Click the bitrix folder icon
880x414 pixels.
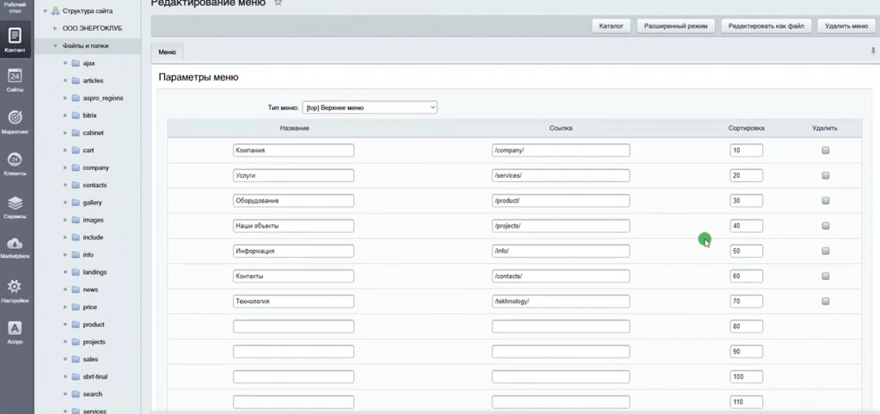click(x=76, y=116)
